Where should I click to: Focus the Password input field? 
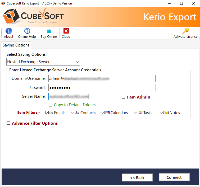click(102, 88)
